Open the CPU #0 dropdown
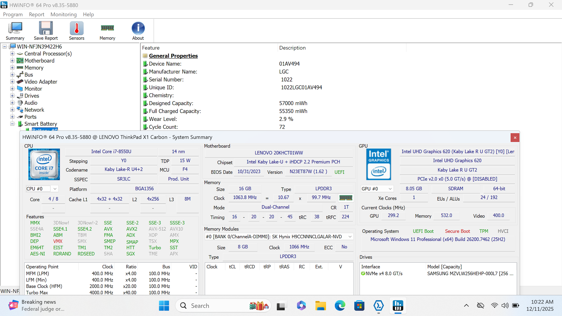 point(42,189)
